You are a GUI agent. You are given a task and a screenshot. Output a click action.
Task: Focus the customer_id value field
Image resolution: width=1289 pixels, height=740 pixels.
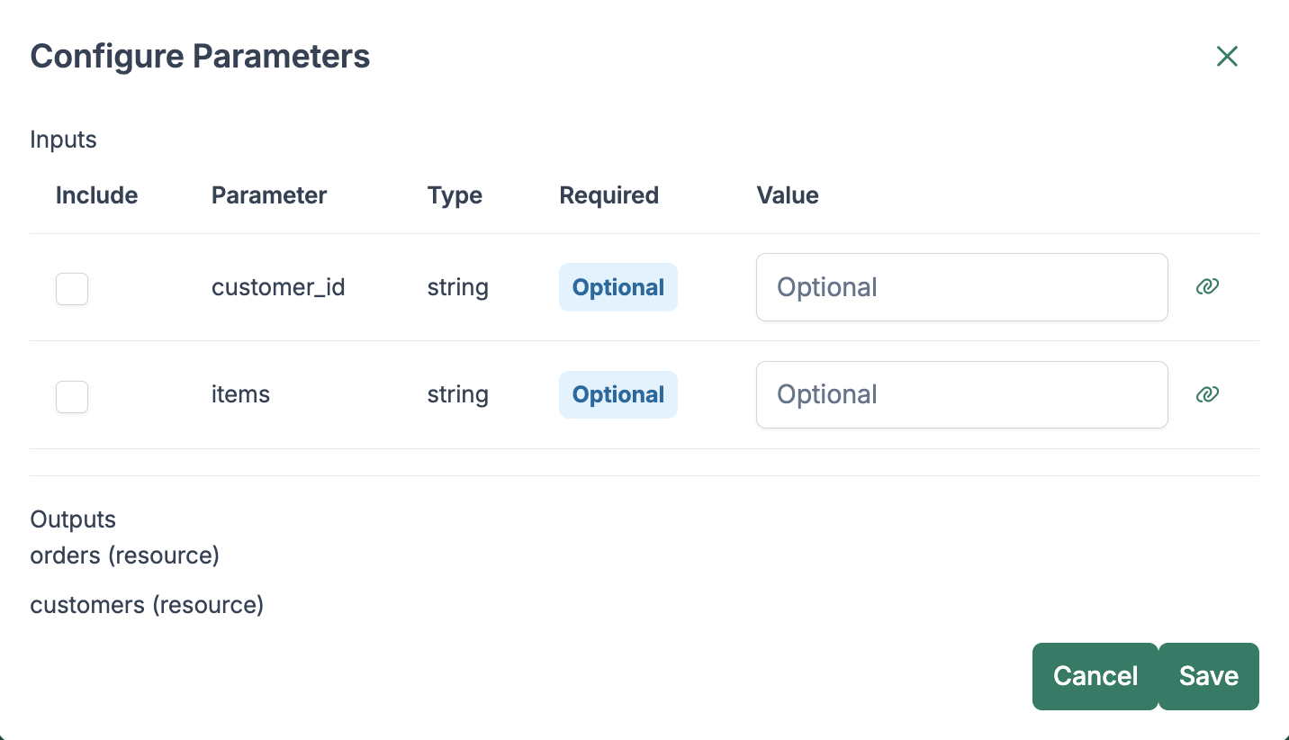click(961, 287)
